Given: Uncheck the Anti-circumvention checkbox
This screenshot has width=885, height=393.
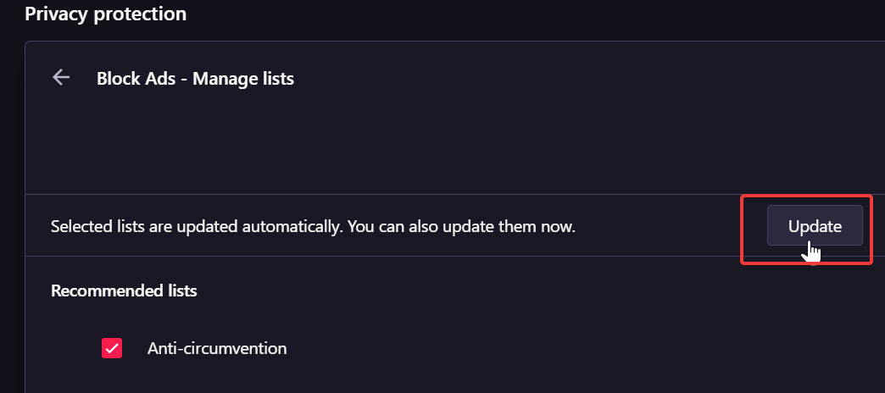Looking at the screenshot, I should tap(112, 348).
